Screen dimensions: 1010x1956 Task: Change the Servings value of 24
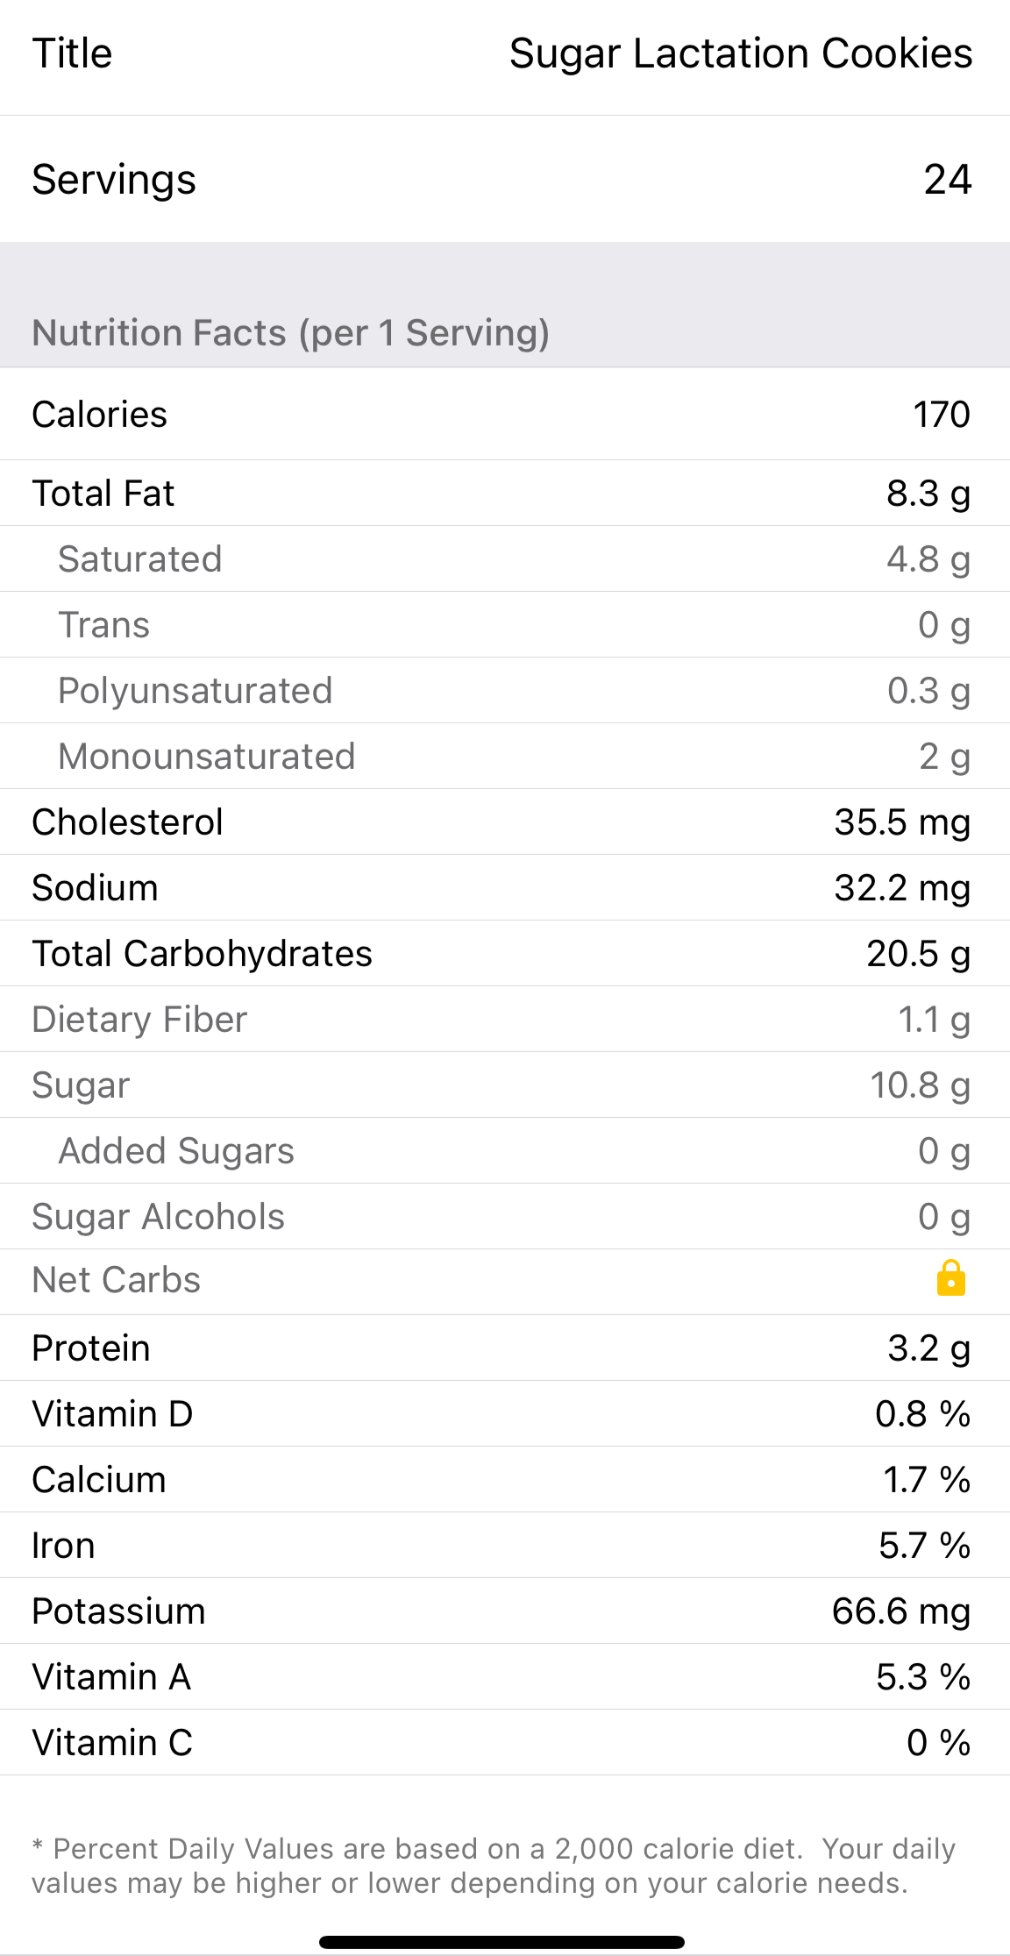[x=947, y=180]
